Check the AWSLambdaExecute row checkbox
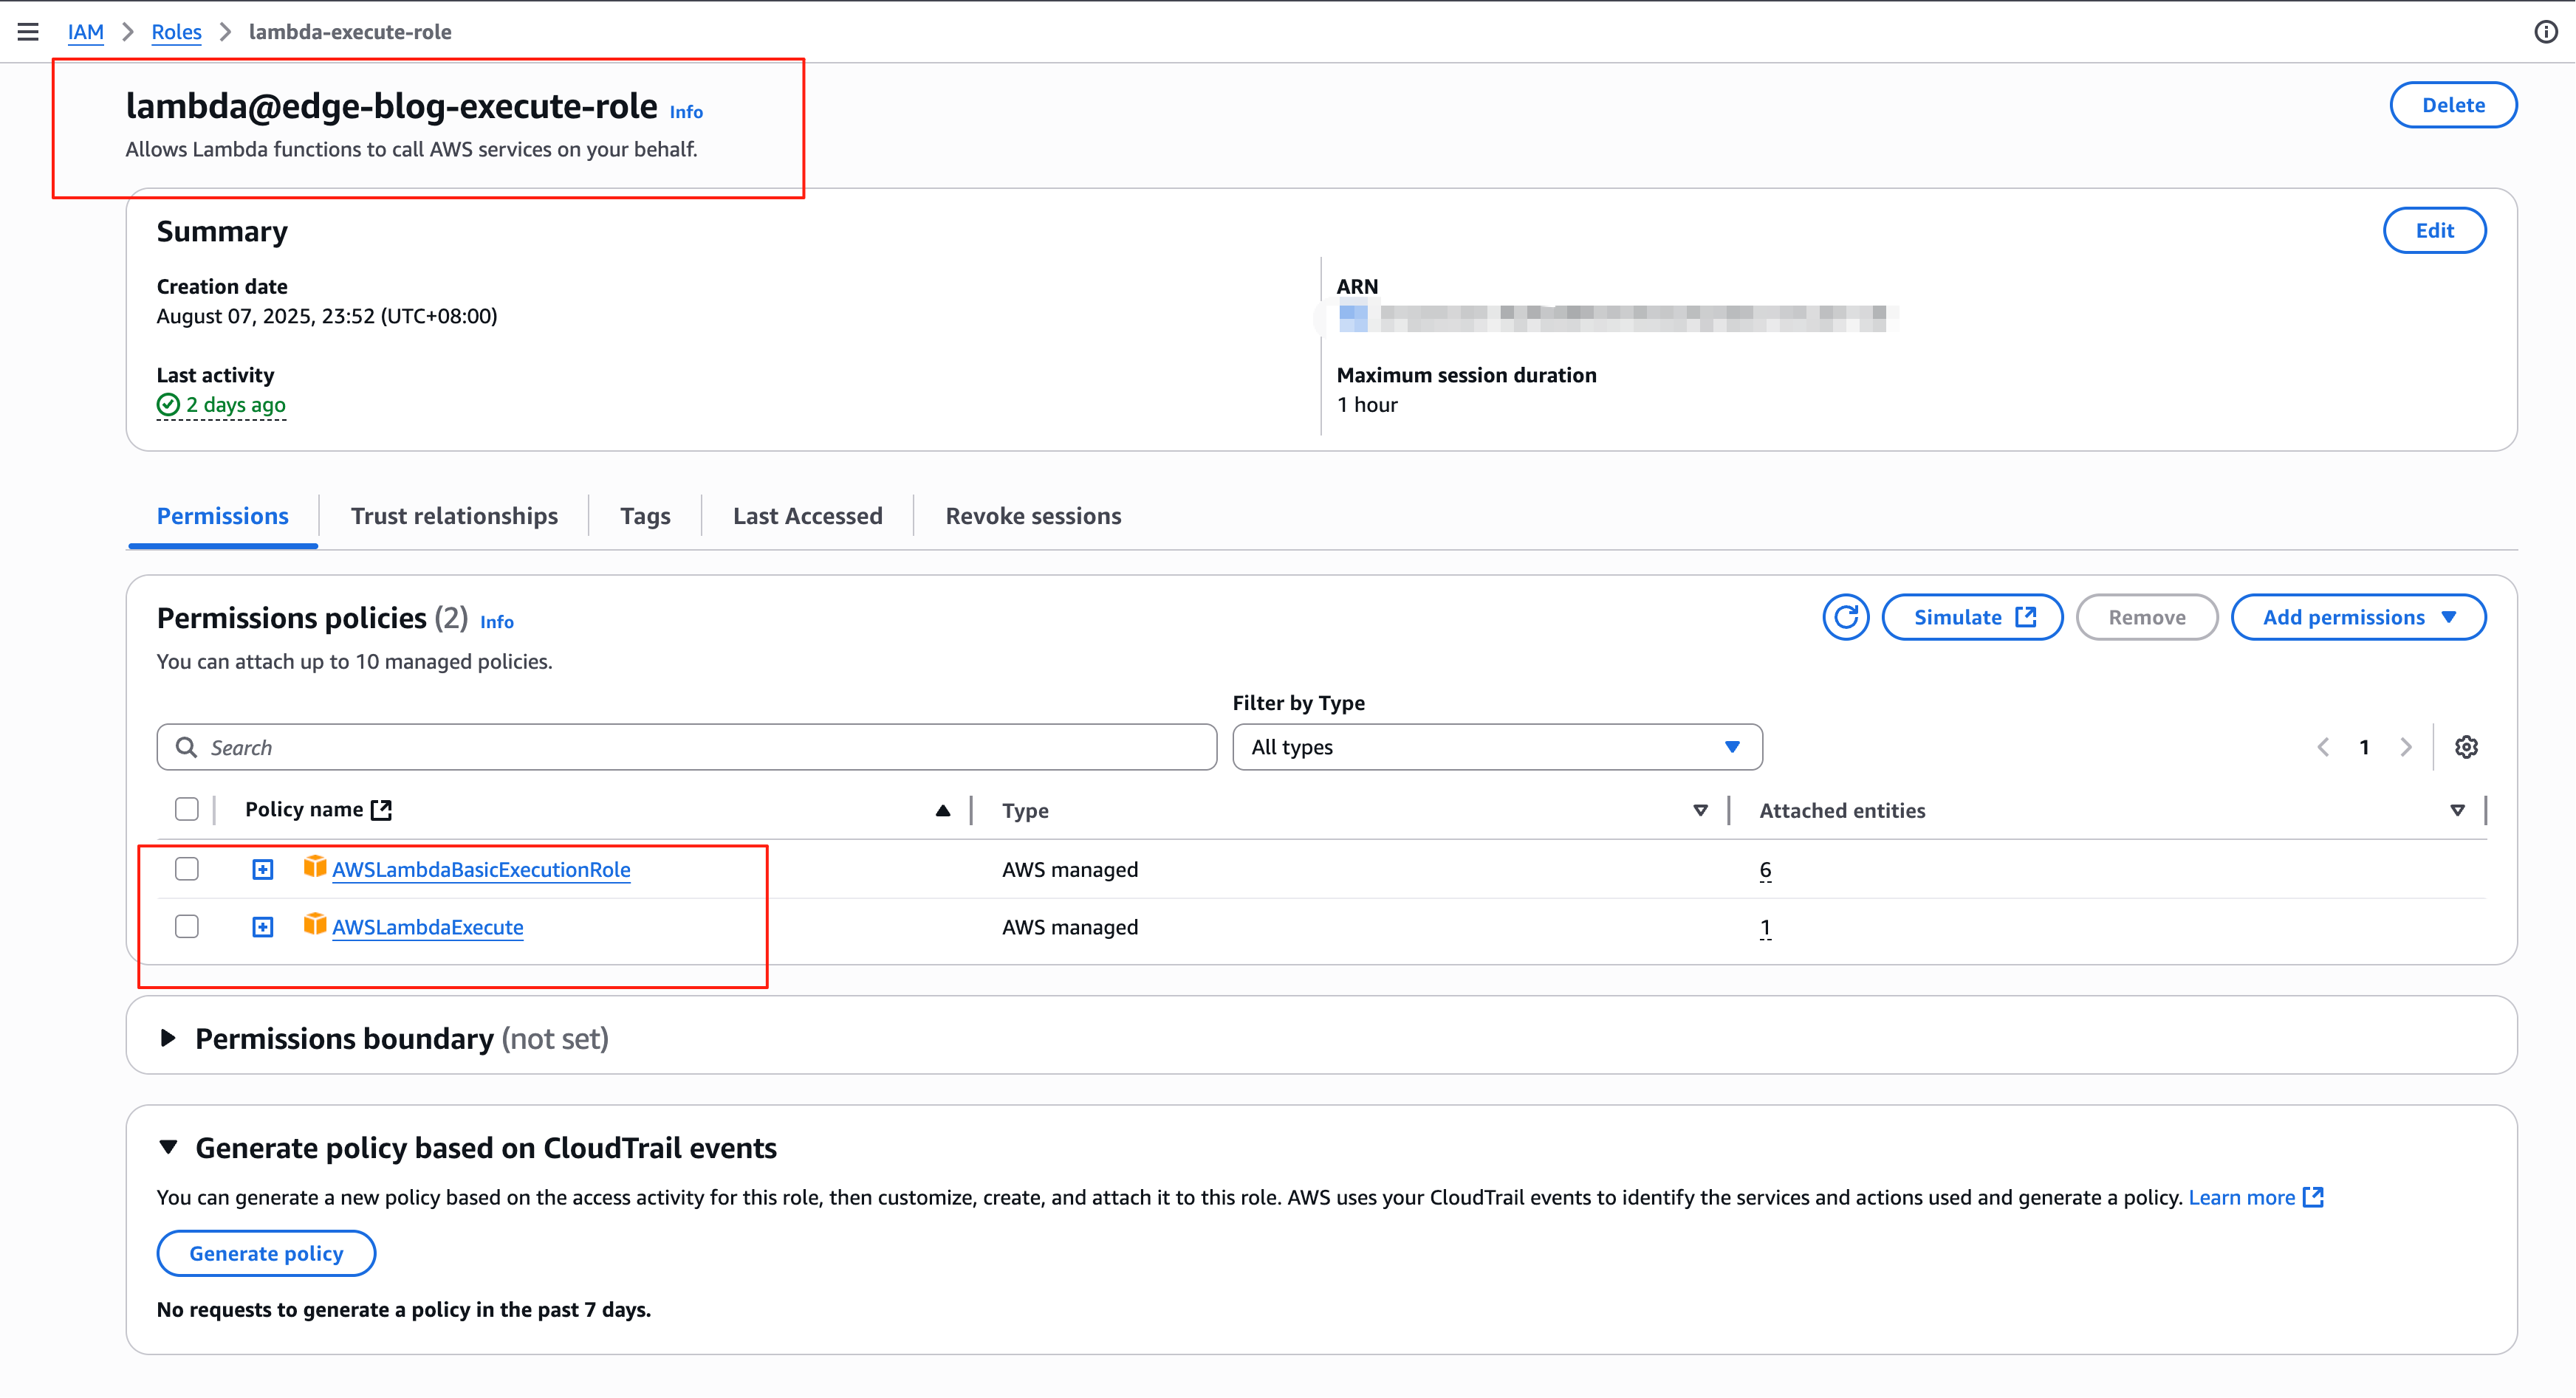2576x1398 pixels. pos(187,926)
